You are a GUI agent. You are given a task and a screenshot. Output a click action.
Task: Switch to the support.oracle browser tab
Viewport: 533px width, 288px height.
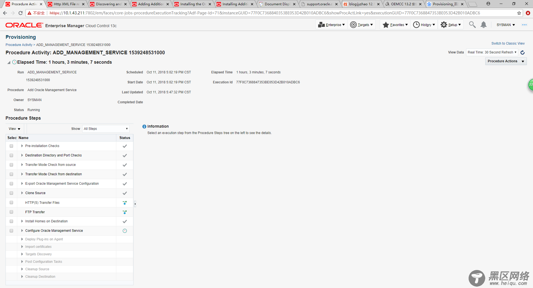coord(319,4)
